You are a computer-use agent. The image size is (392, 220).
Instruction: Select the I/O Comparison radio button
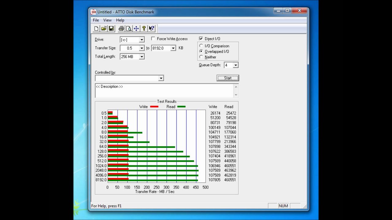201,46
